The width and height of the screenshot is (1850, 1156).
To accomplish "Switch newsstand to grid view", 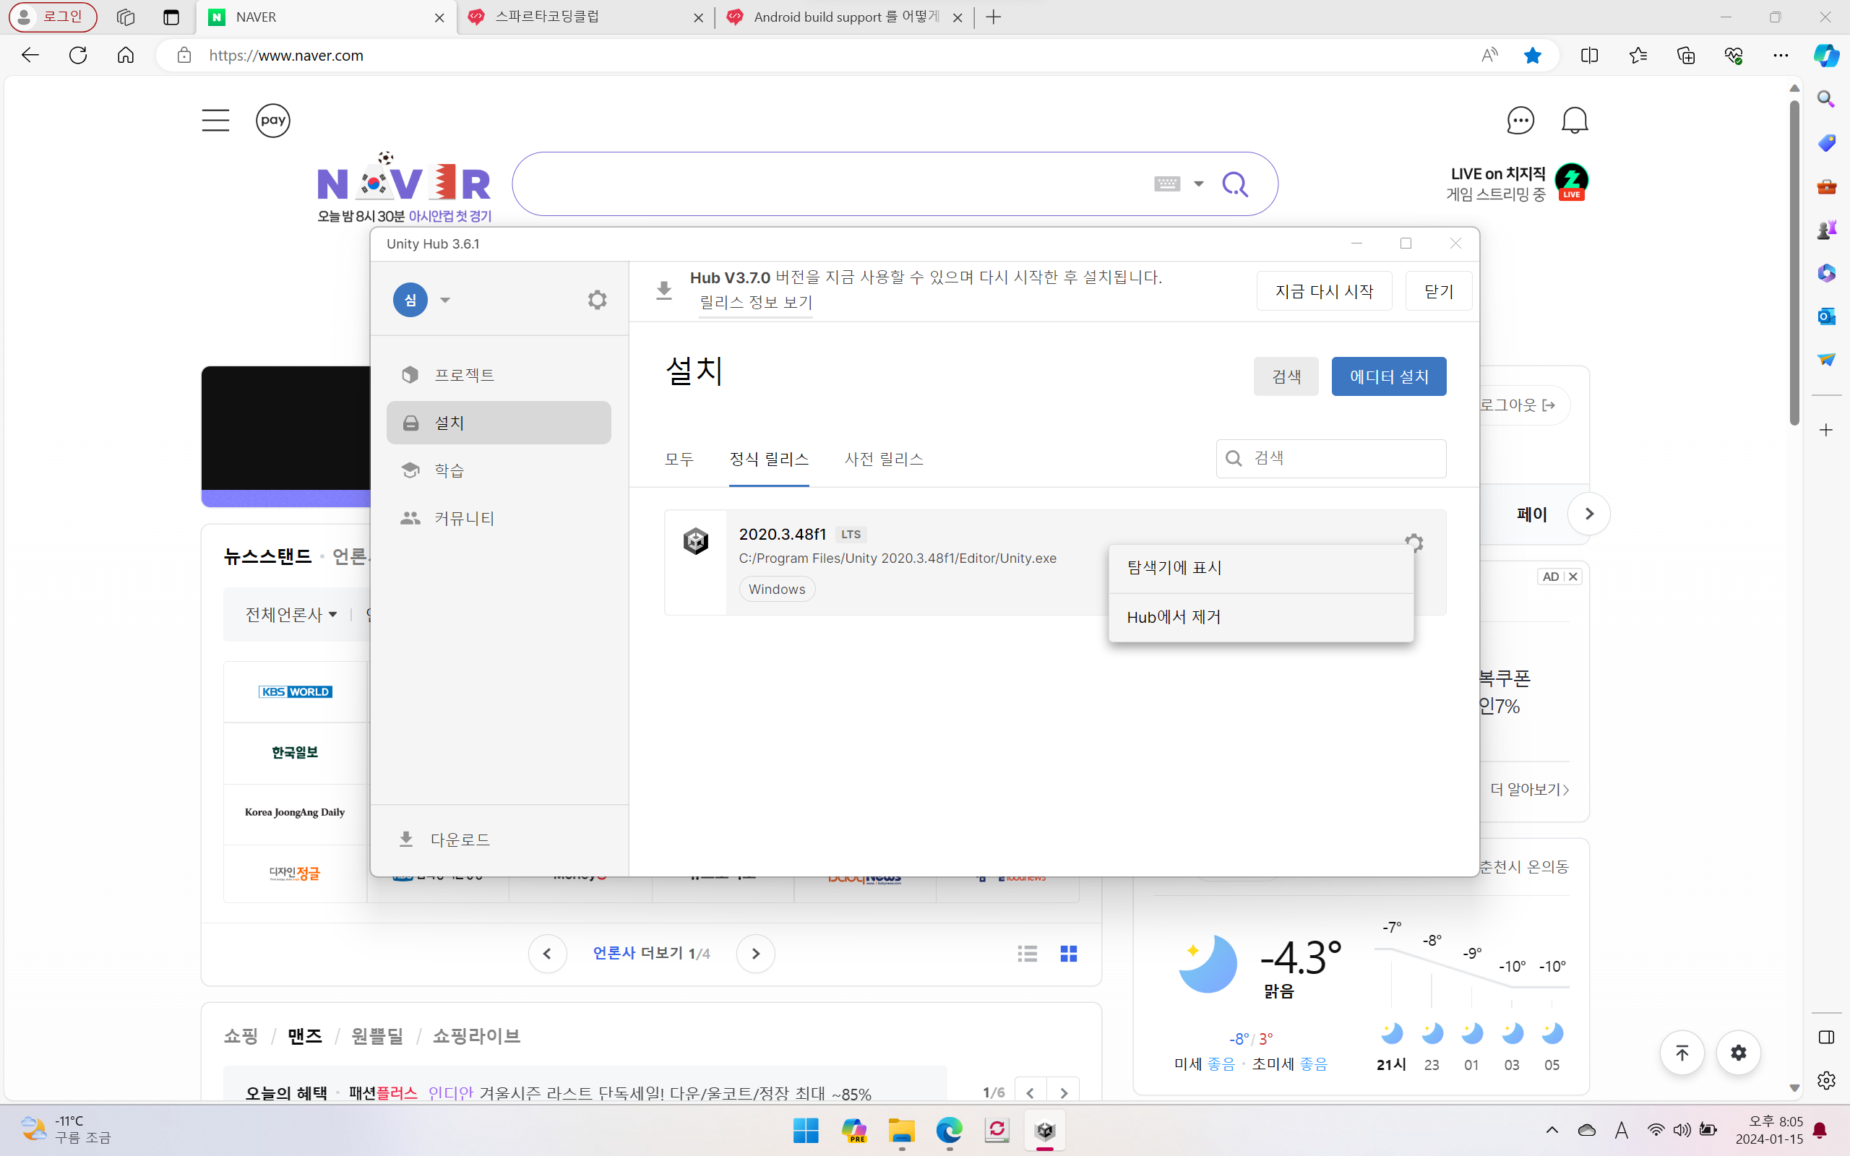I will (1069, 954).
